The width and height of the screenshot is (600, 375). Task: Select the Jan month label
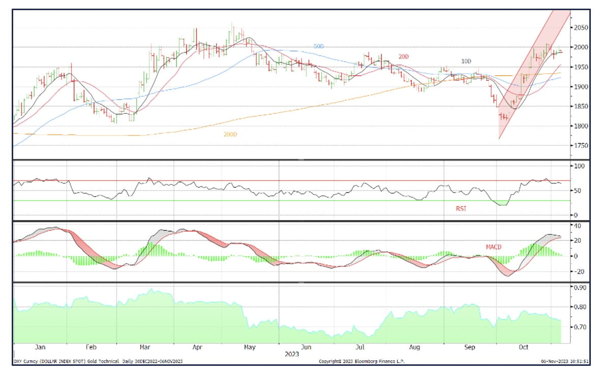coord(40,347)
